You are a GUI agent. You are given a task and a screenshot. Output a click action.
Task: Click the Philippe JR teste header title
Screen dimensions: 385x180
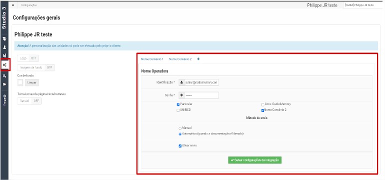tap(322, 5)
